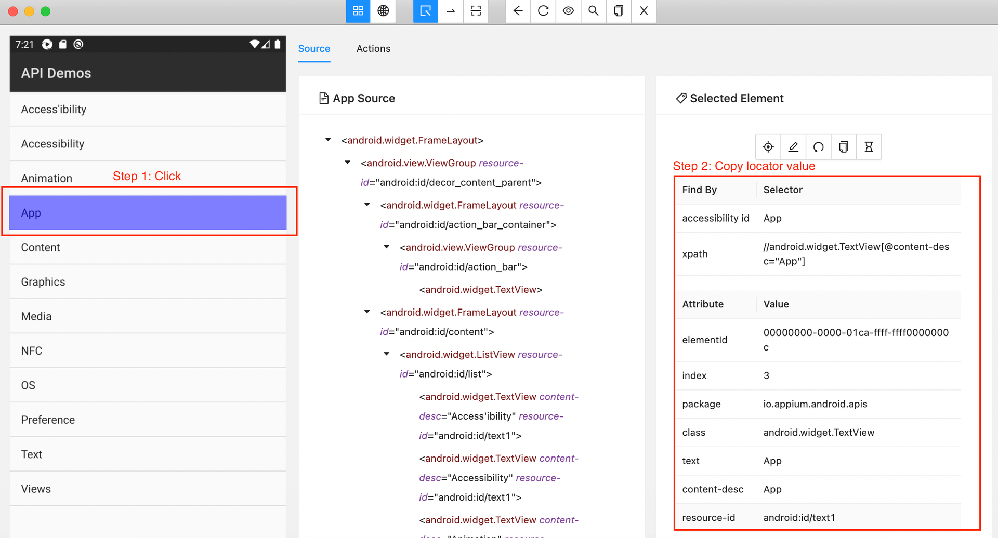The width and height of the screenshot is (998, 538).
Task: Send keys using the pencil icon
Action: pyautogui.click(x=793, y=147)
